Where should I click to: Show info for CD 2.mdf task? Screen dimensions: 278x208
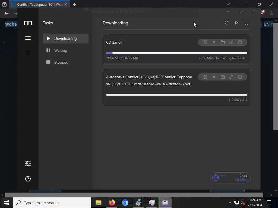click(x=240, y=42)
